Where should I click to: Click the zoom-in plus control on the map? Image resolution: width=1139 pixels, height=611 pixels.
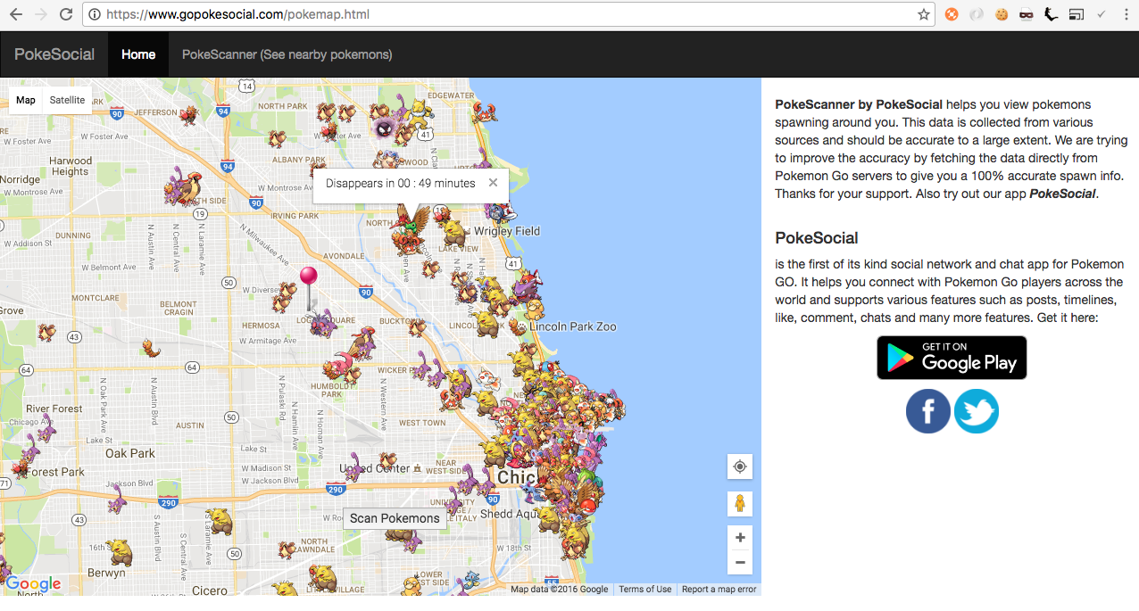739,537
